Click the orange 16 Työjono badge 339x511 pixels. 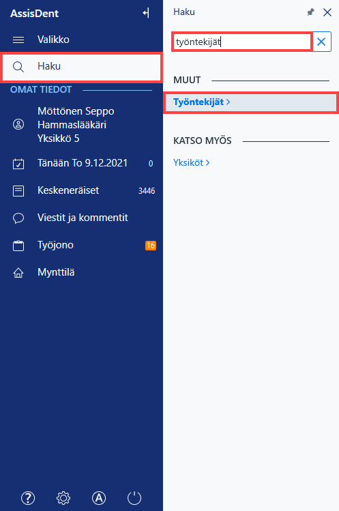click(151, 246)
